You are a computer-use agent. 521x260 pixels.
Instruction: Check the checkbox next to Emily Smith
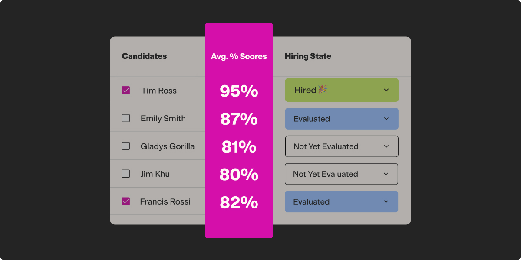tap(126, 118)
